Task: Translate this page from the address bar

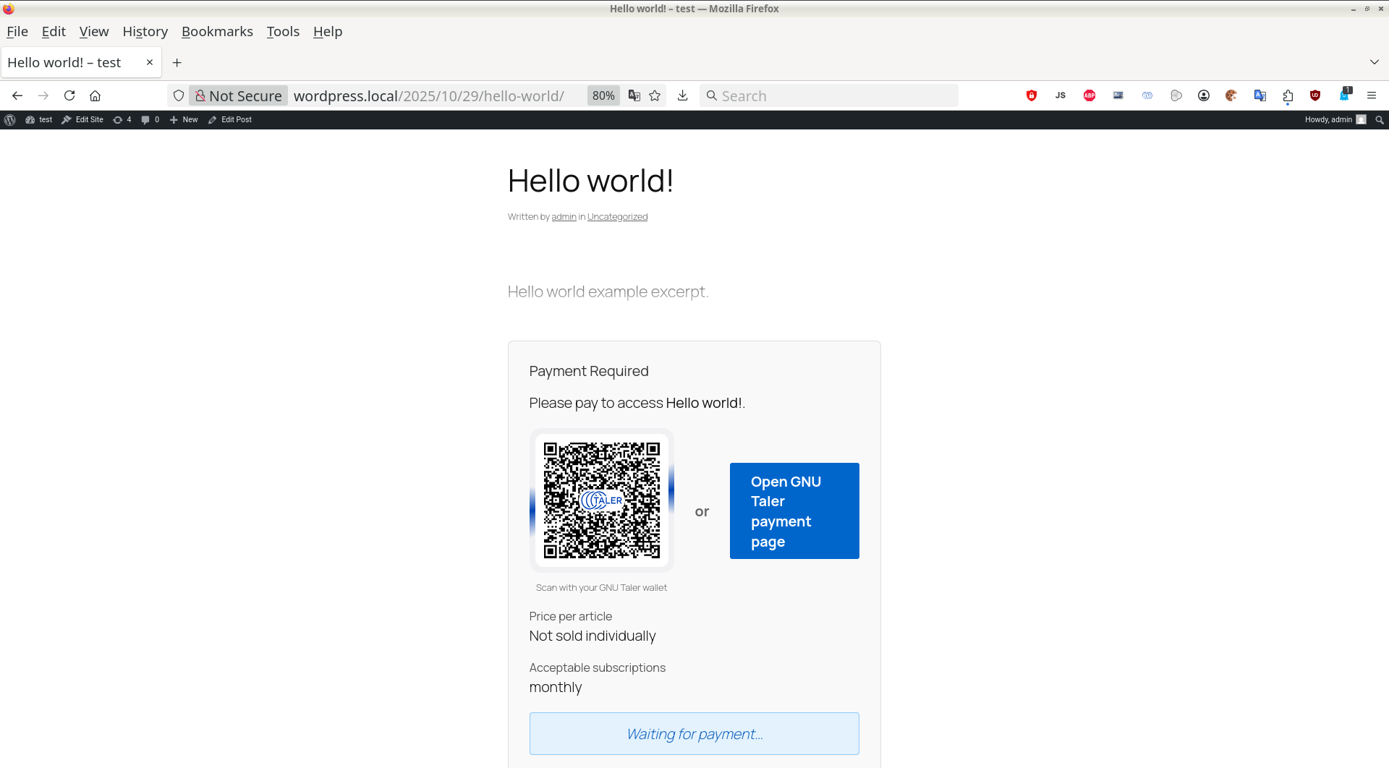Action: (x=634, y=95)
